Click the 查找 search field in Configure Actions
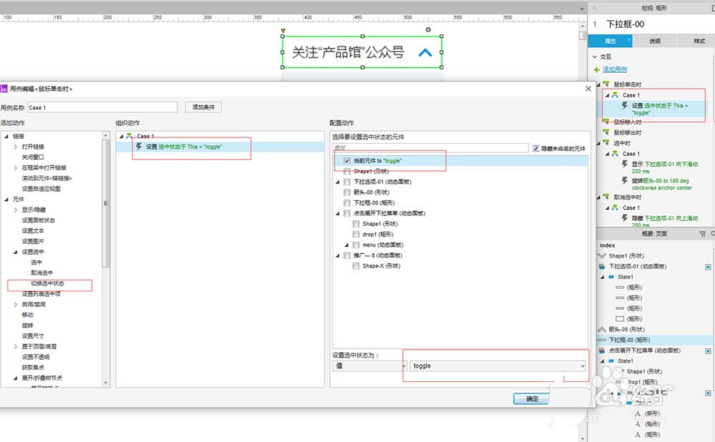 click(430, 148)
